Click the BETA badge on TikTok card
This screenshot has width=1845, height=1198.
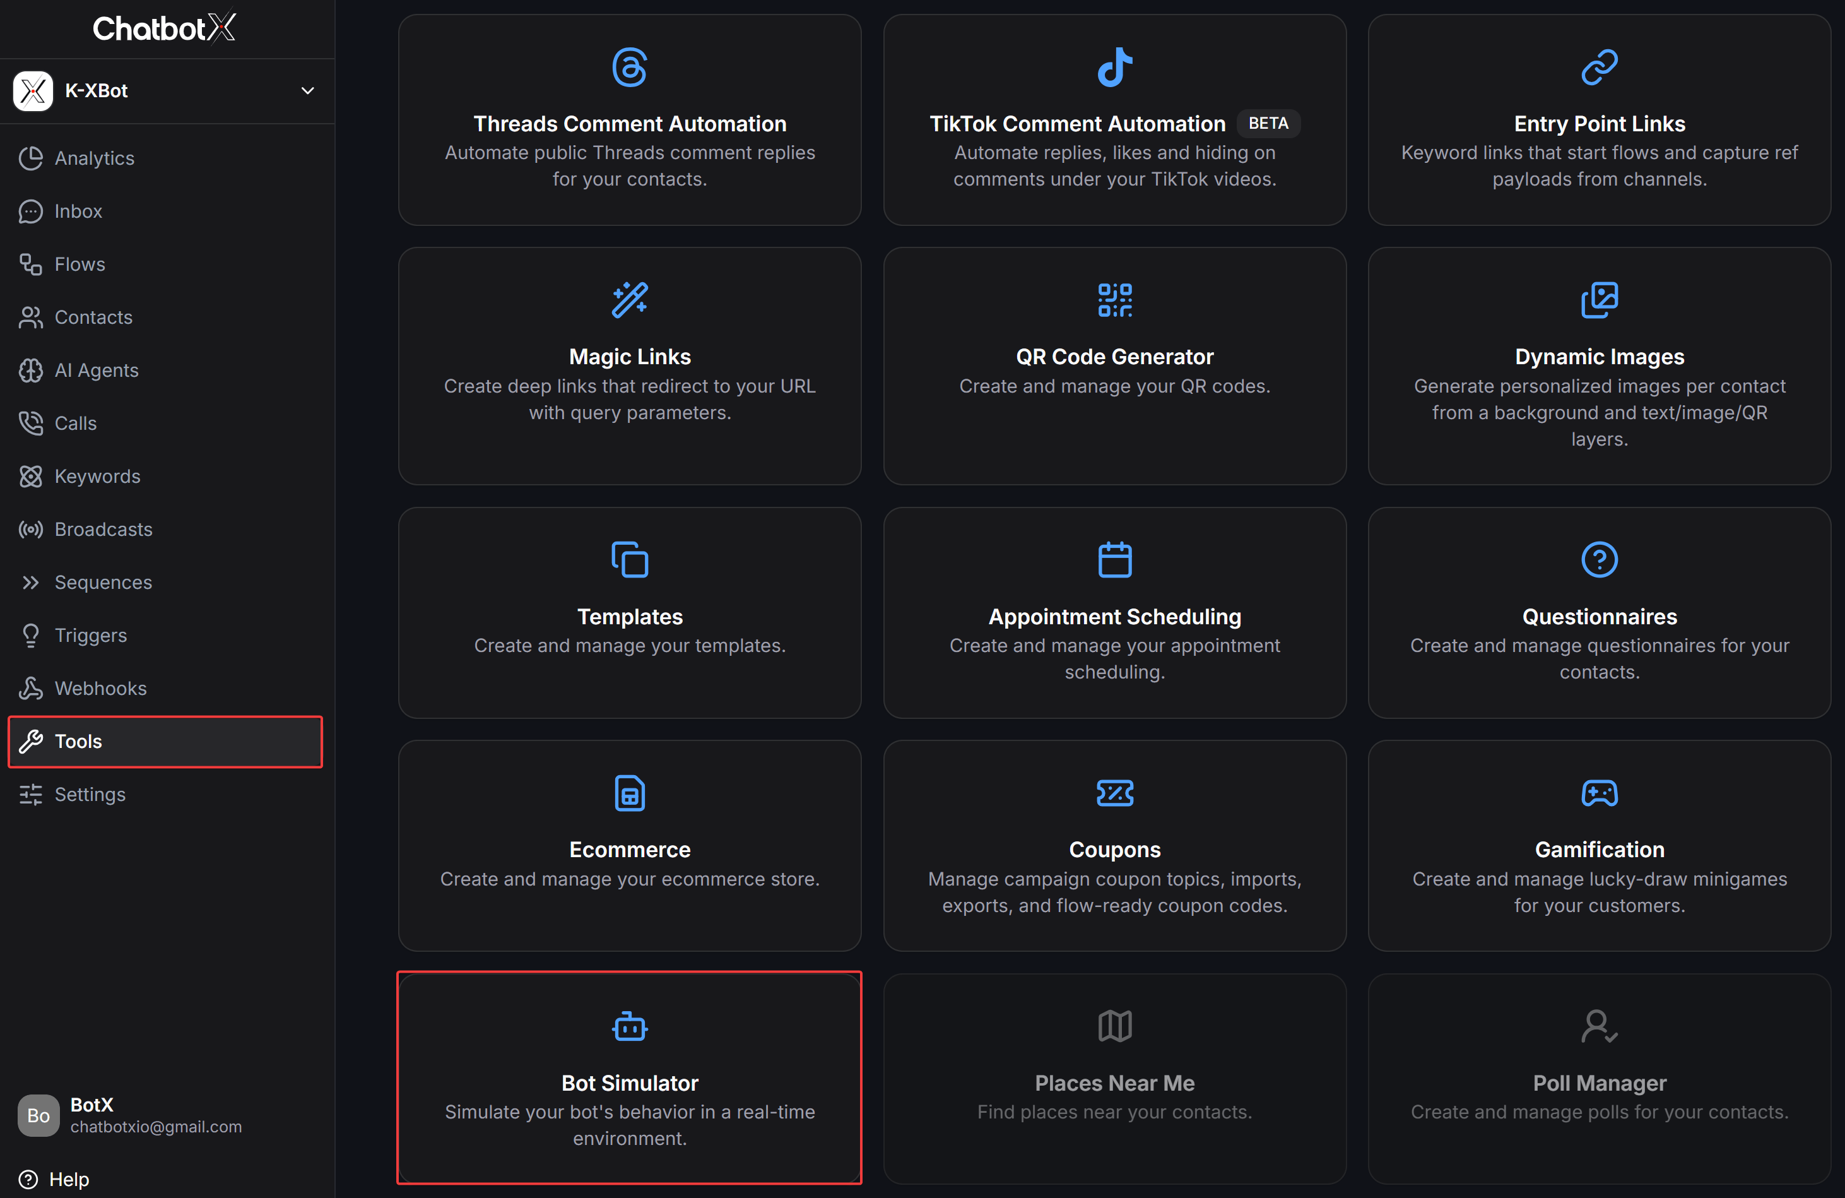tap(1268, 123)
